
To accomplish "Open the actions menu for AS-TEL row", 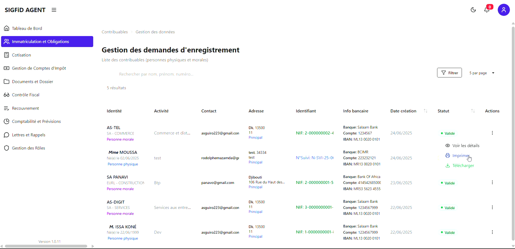I will pyautogui.click(x=492, y=133).
